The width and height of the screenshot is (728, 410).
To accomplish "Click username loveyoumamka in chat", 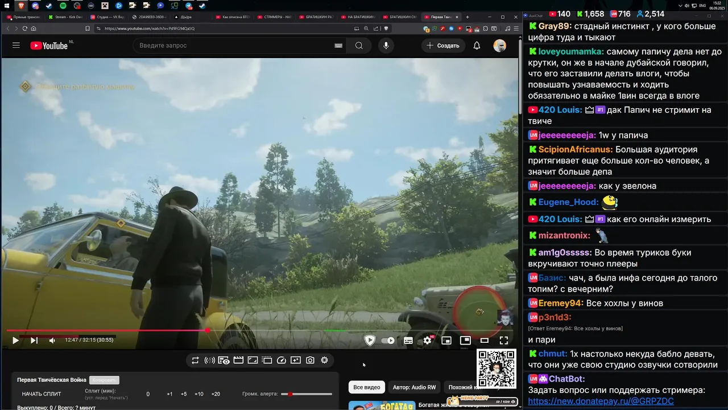I will point(571,52).
